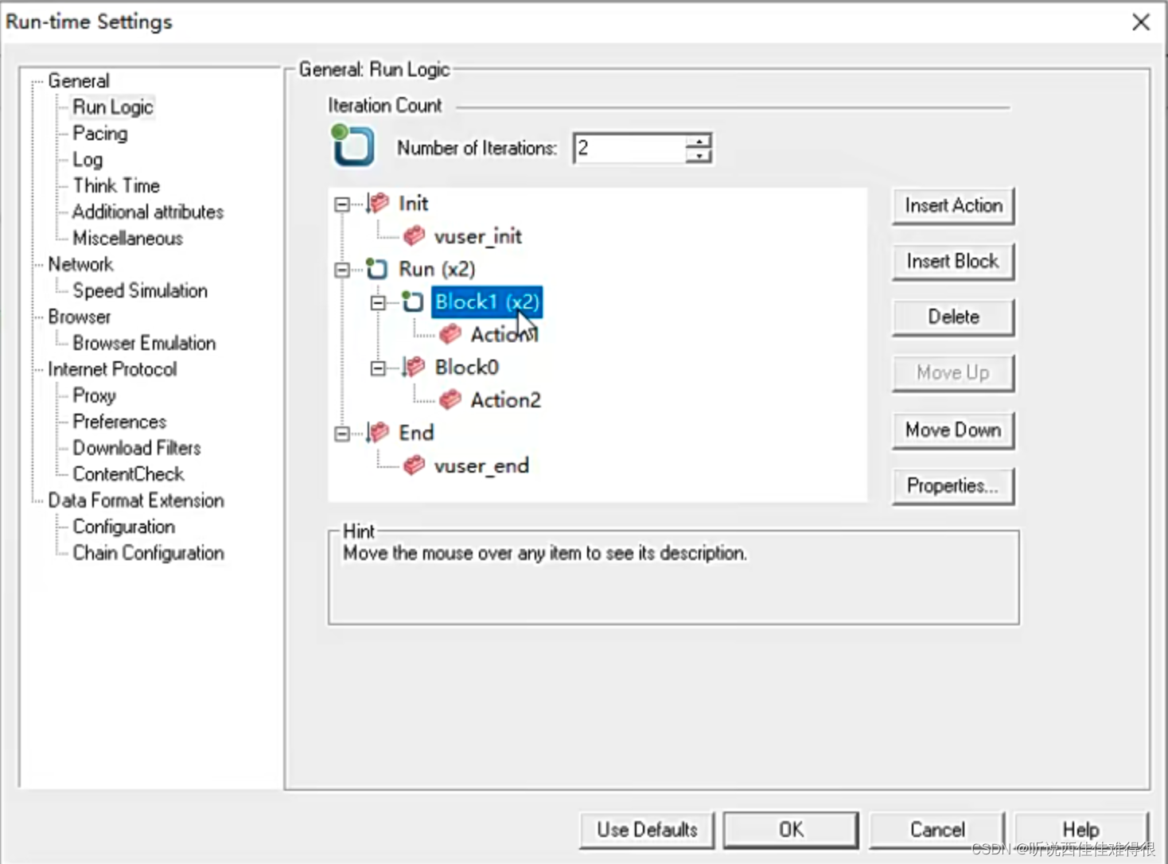Open Properties for selected block

(953, 485)
